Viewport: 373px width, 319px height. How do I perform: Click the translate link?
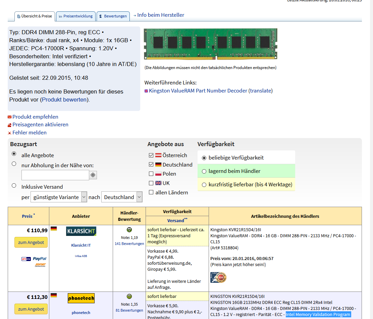261,90
